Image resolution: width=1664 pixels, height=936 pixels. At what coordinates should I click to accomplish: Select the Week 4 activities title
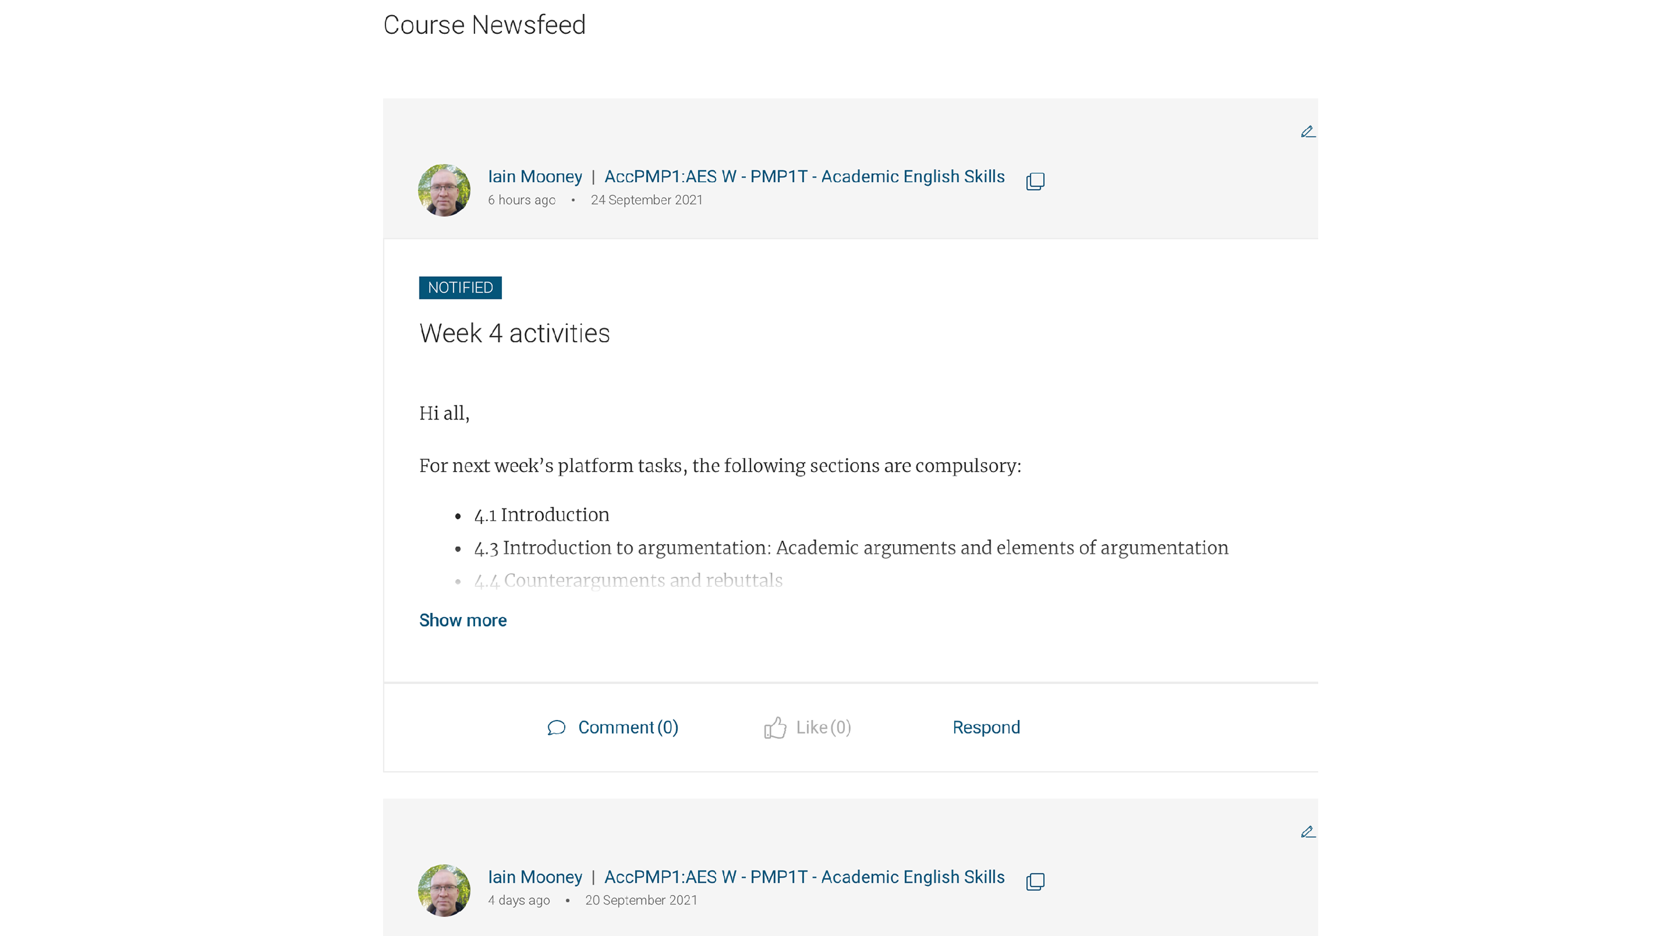(515, 333)
